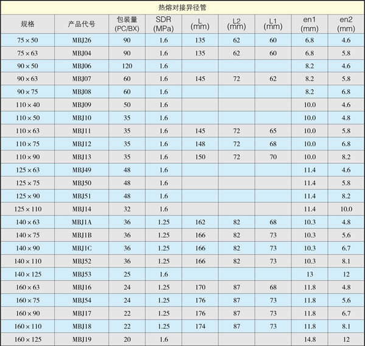This screenshot has width=365, height=346.
Task: Click the 110 × 63 specification cell
Action: [x=27, y=131]
